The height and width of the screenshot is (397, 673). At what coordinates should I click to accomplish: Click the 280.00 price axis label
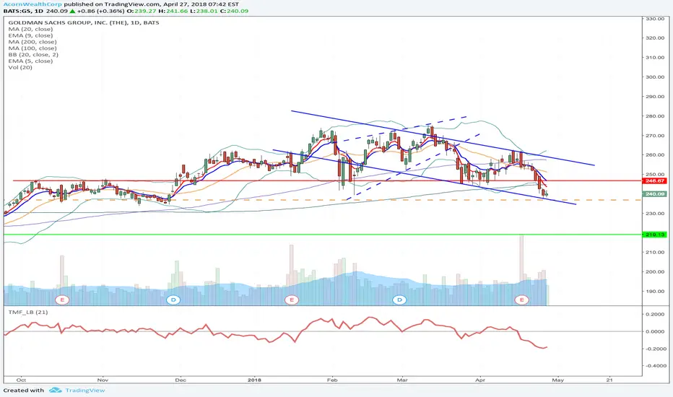[655, 116]
